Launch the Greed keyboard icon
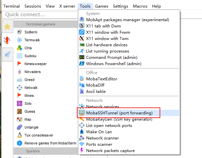 [x=20, y=80]
